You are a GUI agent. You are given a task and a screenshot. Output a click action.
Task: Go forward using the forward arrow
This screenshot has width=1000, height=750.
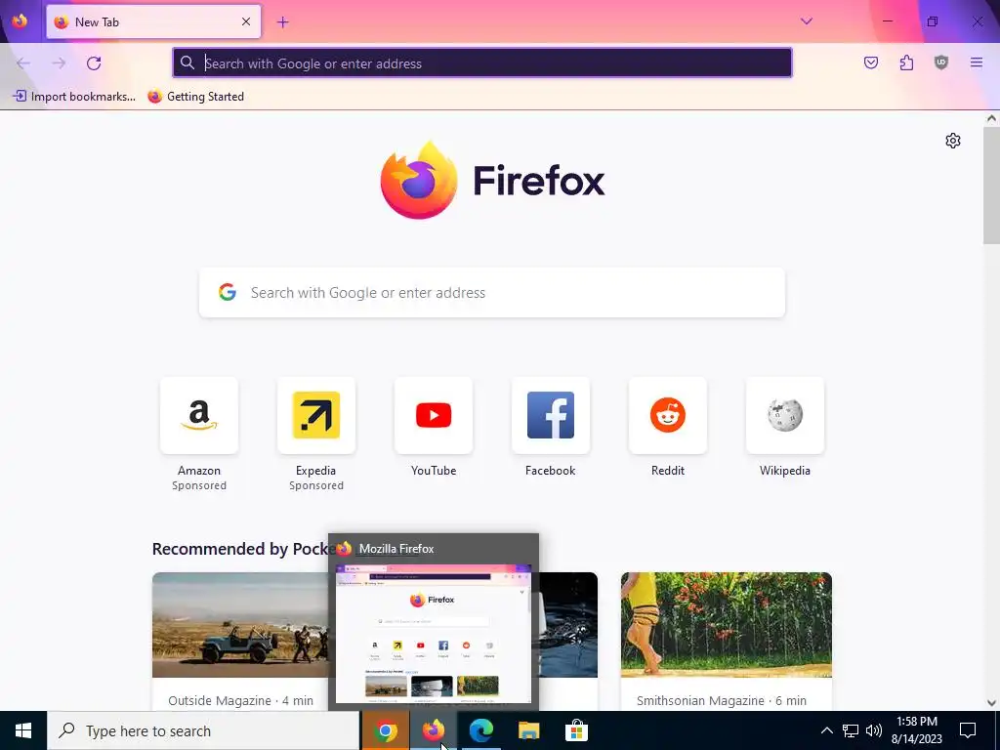point(59,62)
